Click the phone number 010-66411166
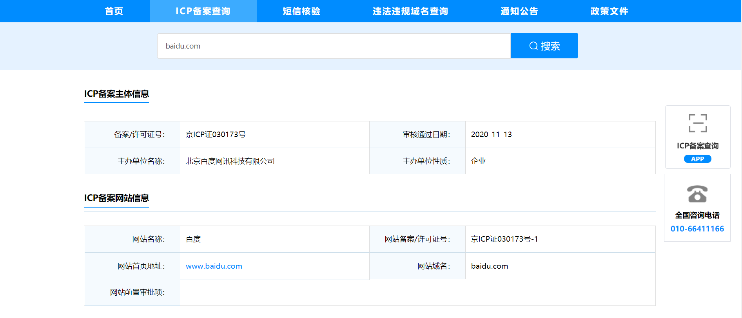This screenshot has width=742, height=318. click(x=697, y=229)
